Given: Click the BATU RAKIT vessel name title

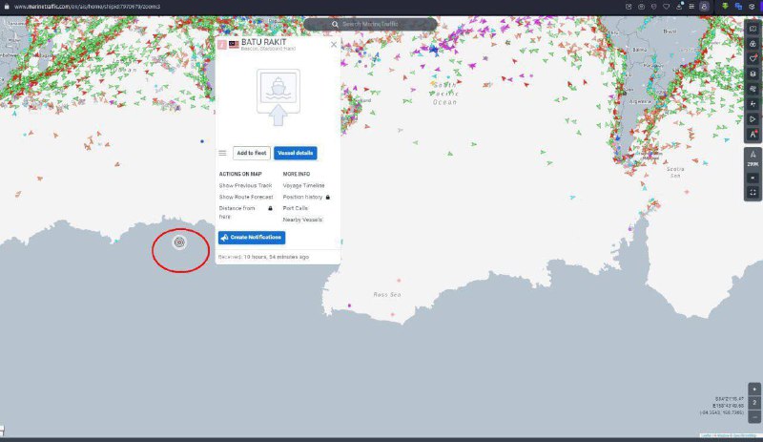Looking at the screenshot, I should (264, 42).
